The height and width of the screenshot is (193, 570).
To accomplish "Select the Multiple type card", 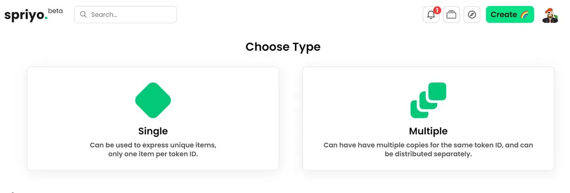I will pos(428,119).
